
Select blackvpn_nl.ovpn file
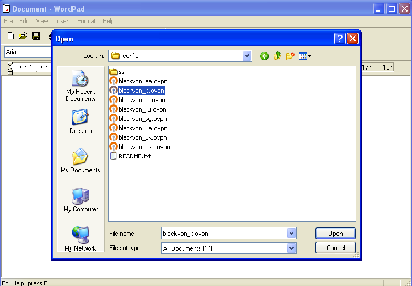[x=137, y=100]
